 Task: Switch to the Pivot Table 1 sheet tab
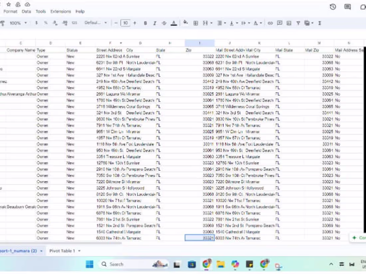(62, 251)
